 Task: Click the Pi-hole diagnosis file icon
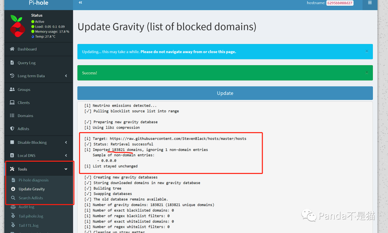(13, 180)
